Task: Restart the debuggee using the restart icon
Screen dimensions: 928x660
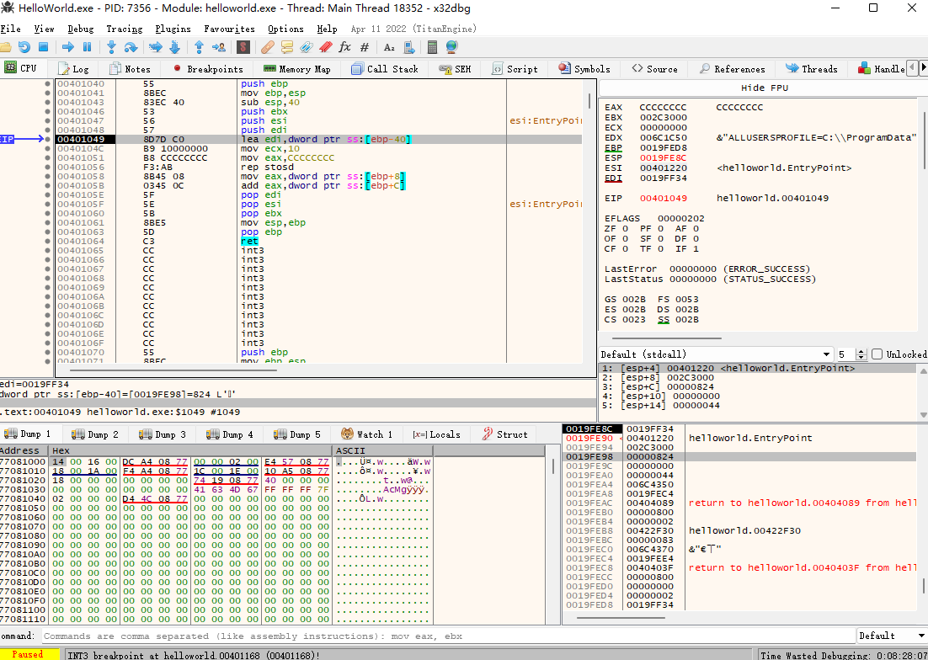Action: tap(24, 47)
